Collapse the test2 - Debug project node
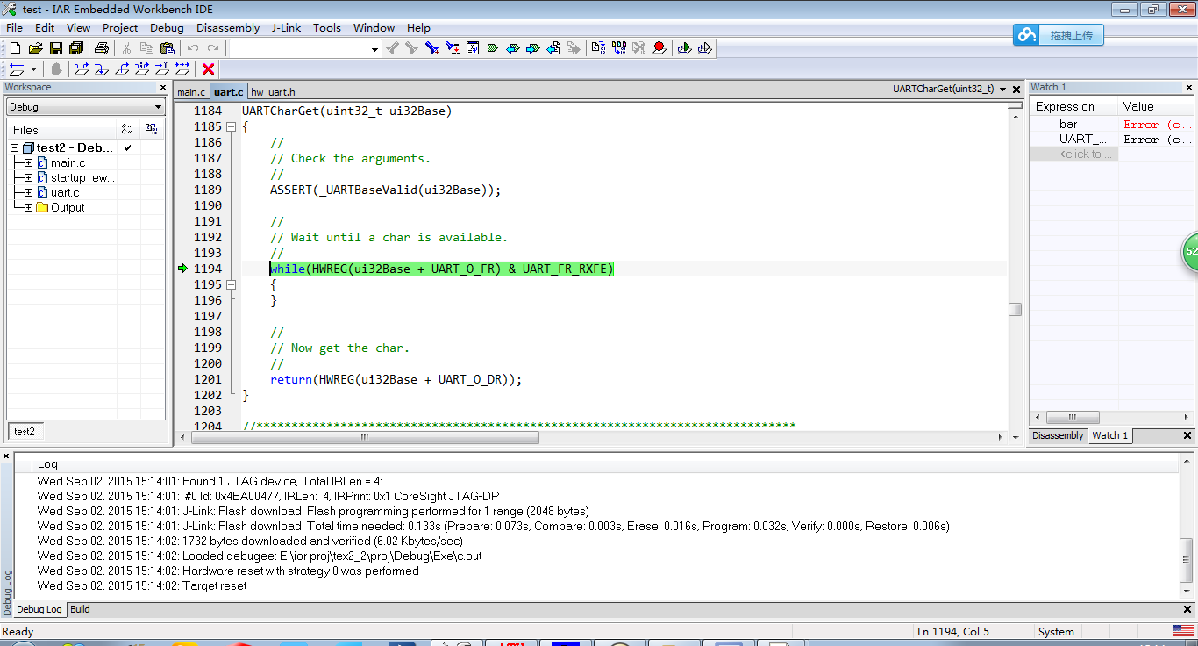This screenshot has width=1198, height=646. click(15, 148)
